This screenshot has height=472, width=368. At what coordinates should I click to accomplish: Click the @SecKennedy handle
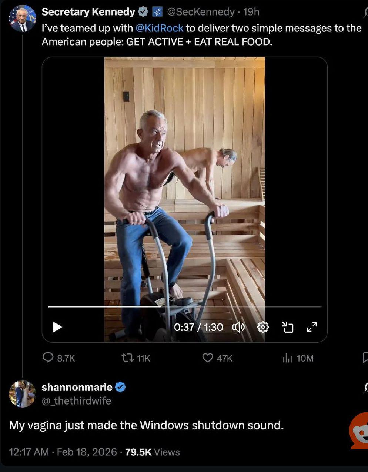[x=201, y=12]
